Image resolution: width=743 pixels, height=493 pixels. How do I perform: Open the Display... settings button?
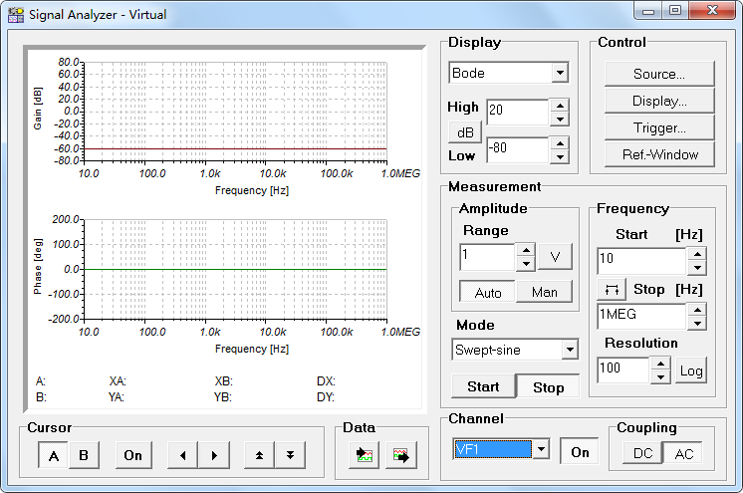click(x=659, y=101)
